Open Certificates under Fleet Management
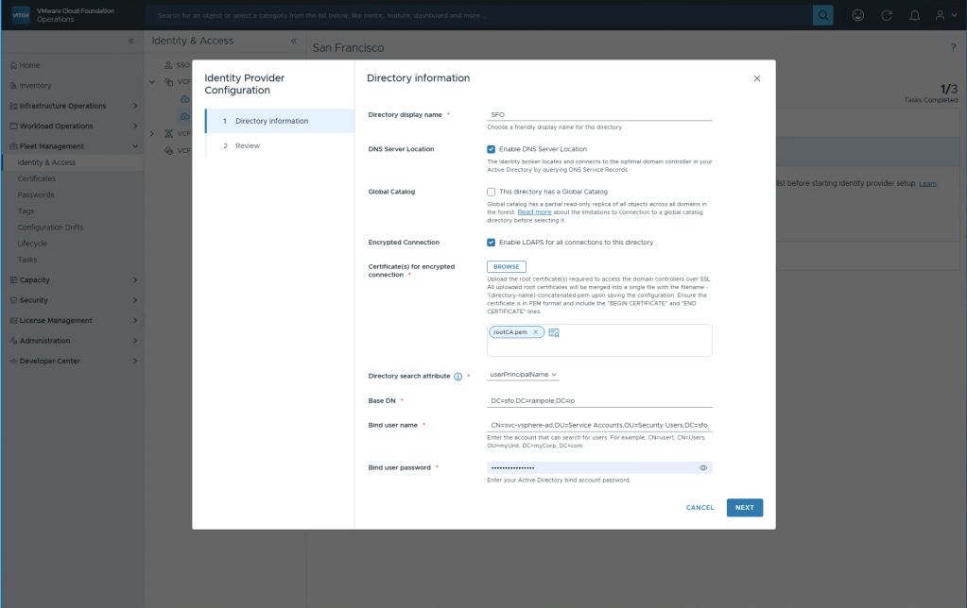967x608 pixels. click(36, 178)
